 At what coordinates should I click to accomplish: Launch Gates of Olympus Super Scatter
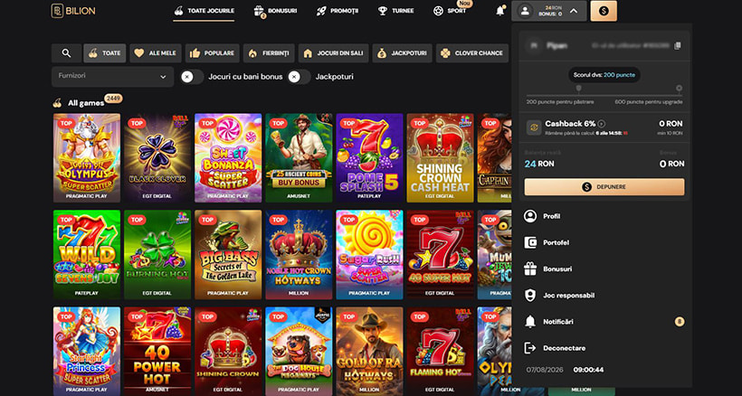click(x=87, y=158)
